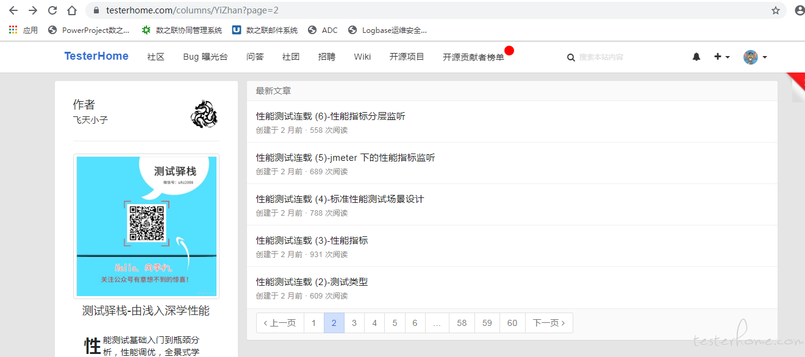
Task: Open 社团 navigation item
Action: pos(291,57)
